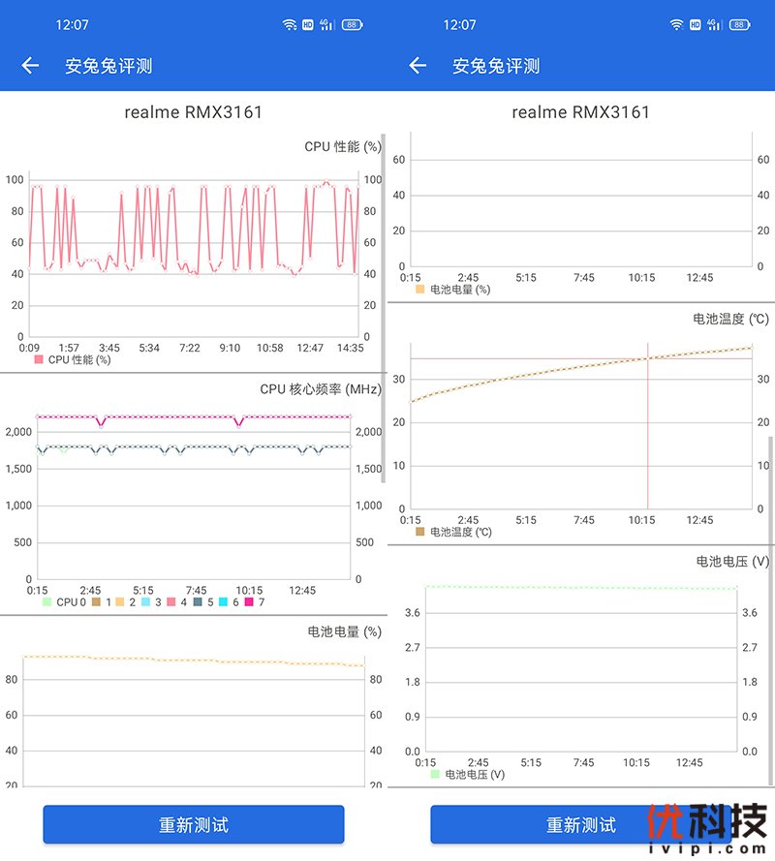Click the left screen's vertical scrollbar
Viewport: 775px width, 861px height.
(384, 308)
